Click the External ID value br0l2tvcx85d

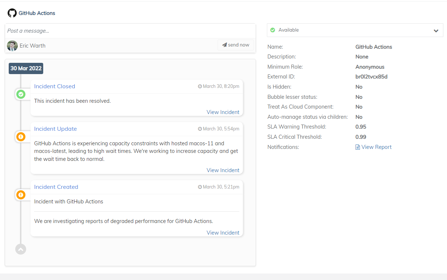371,77
